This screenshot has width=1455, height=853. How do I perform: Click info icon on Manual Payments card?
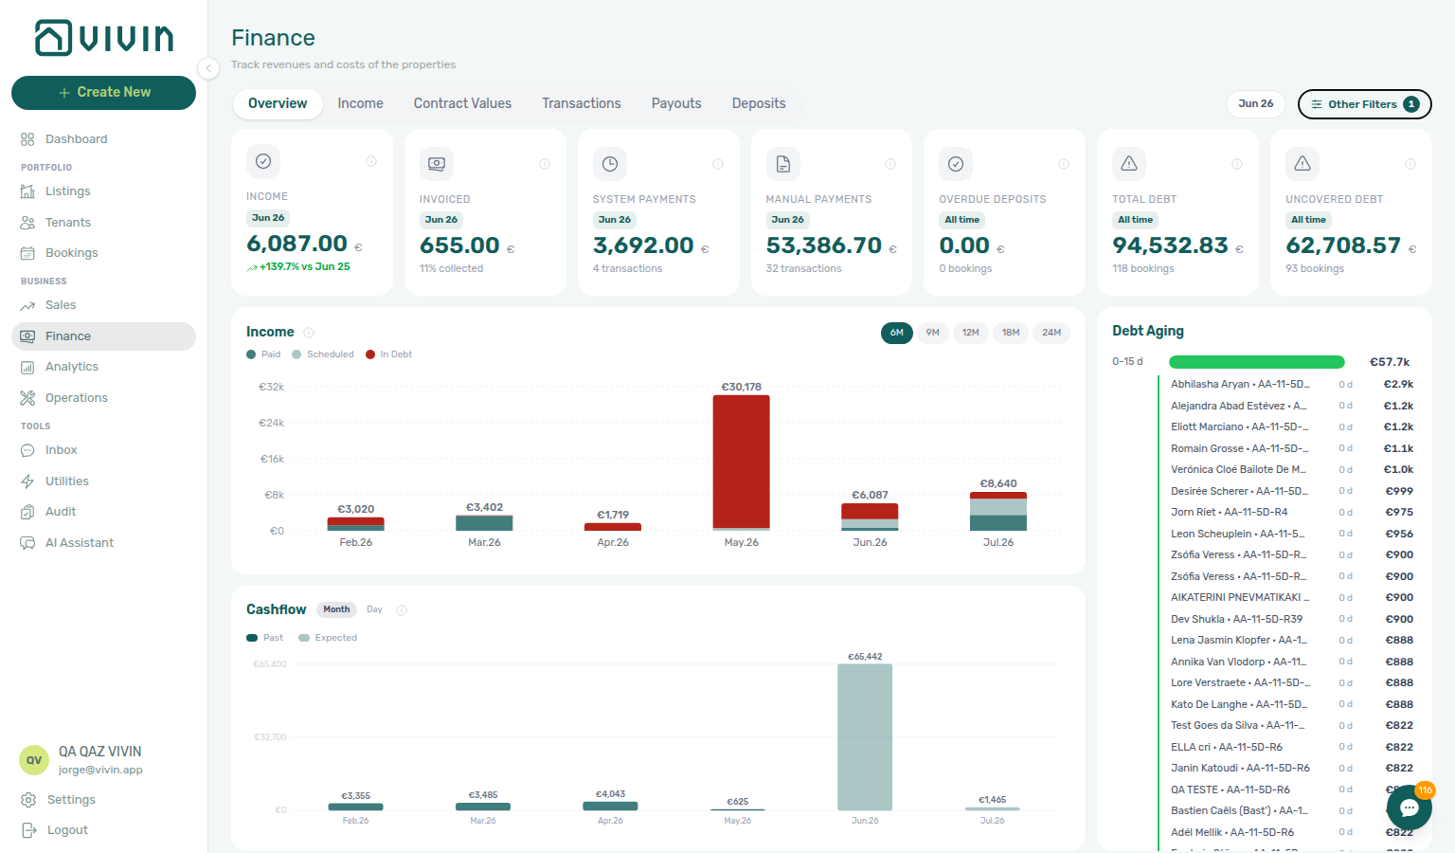tap(890, 164)
